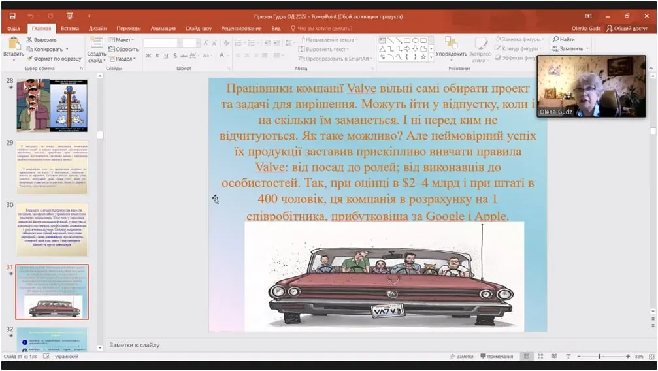Click Заливка фигуры button
The width and height of the screenshot is (658, 371).
(x=519, y=39)
